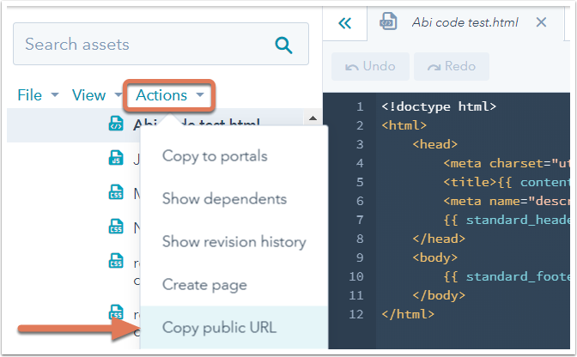Select Copy to portals
Image resolution: width=577 pixels, height=357 pixels.
(x=215, y=156)
